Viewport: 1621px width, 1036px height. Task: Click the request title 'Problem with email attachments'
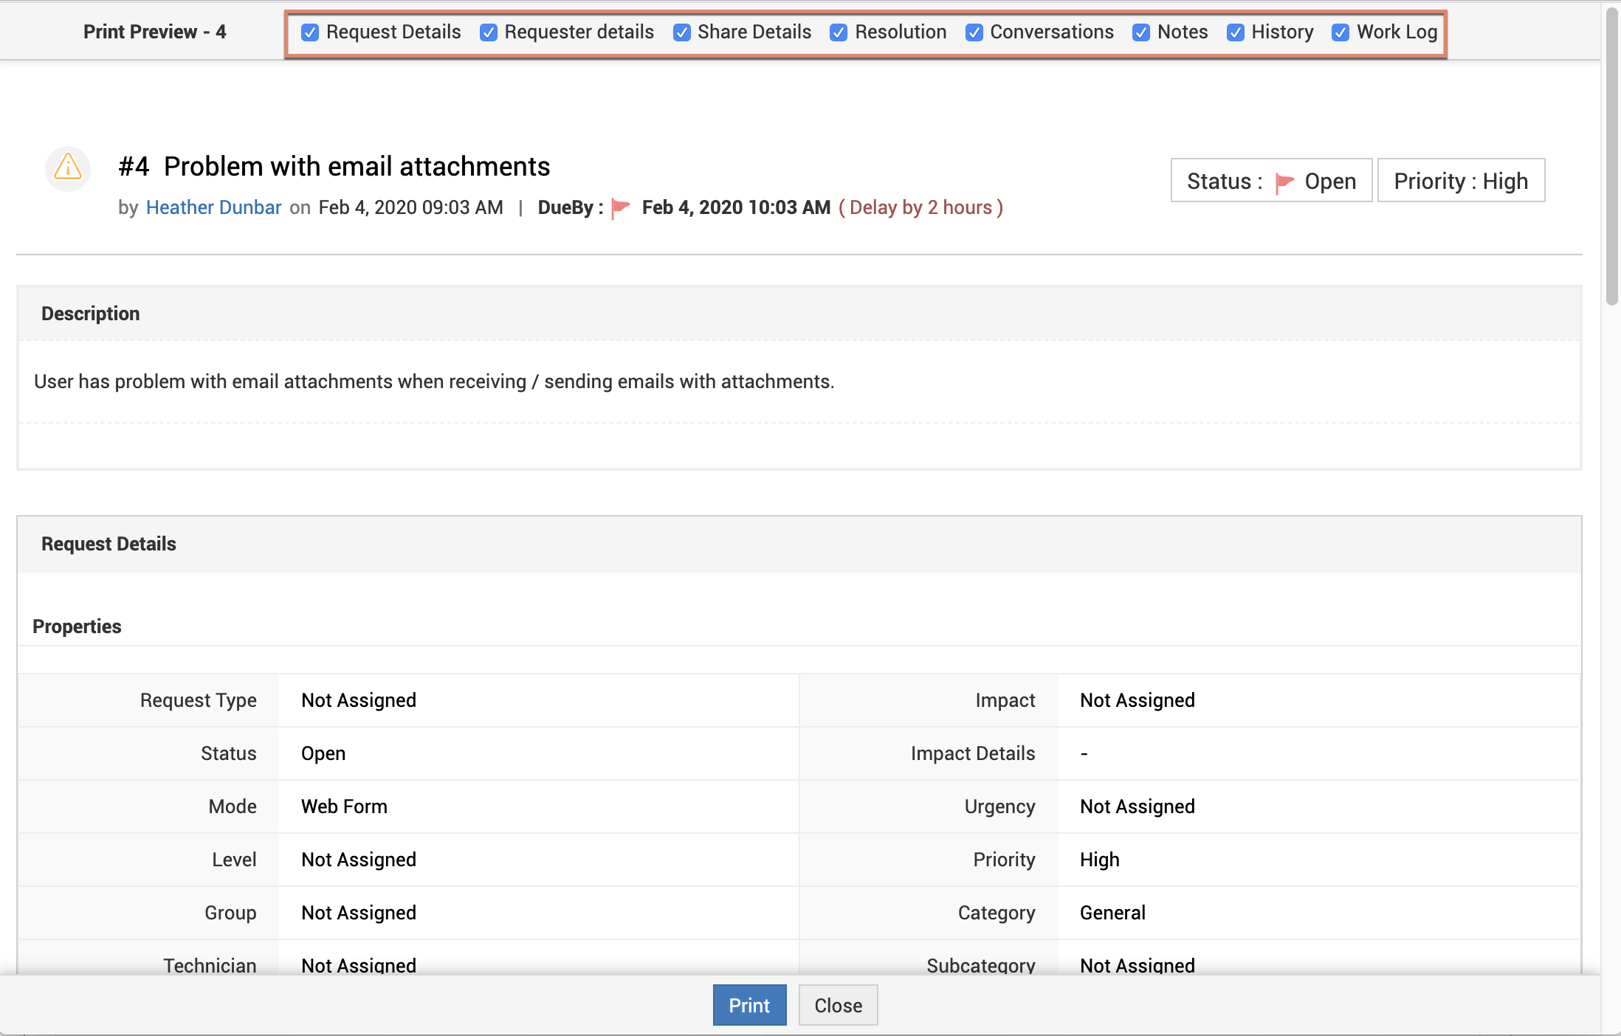357,167
